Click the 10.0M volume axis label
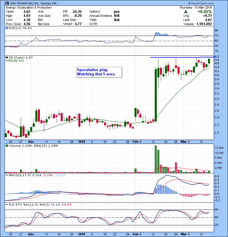 pos(219,153)
